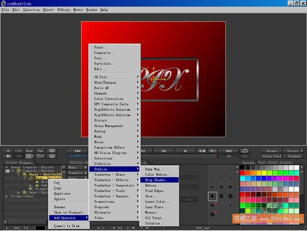Screen dimensions: 307x231
Task: Open the Preview dropdown
Action: pyautogui.click(x=294, y=151)
